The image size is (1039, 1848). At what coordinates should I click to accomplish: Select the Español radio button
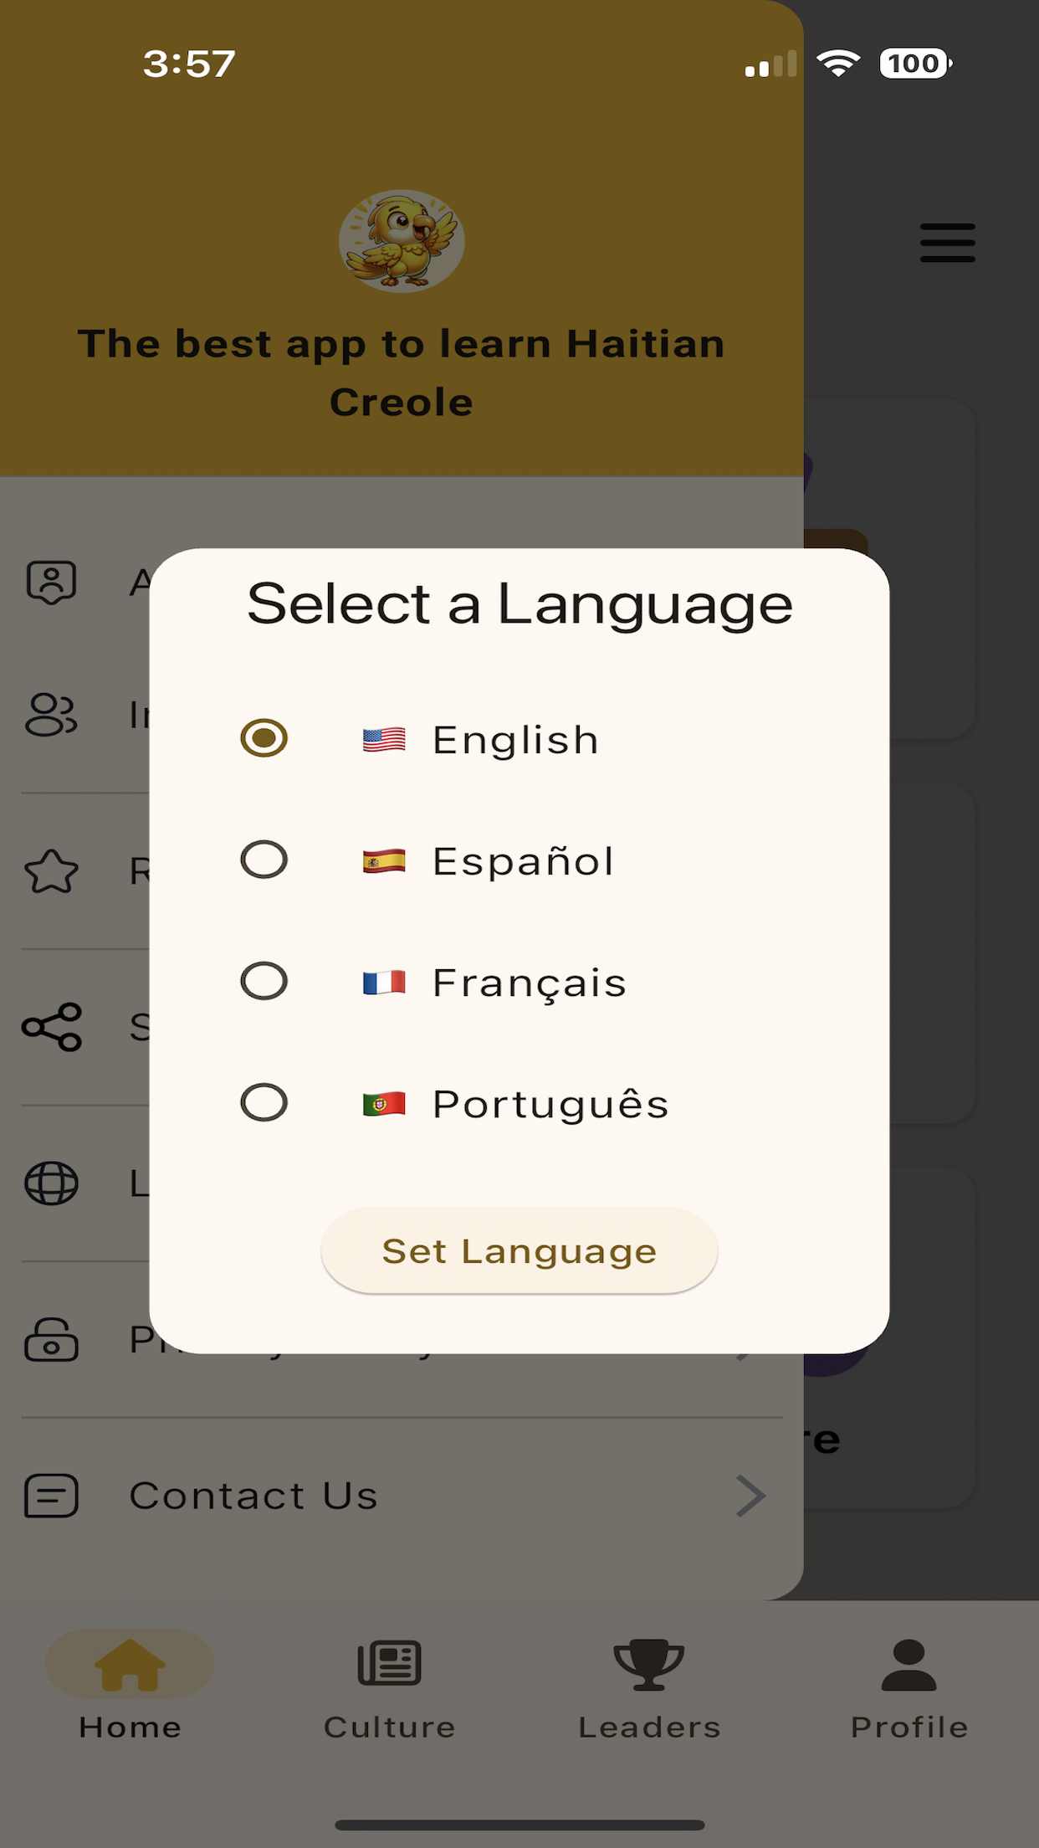coord(264,860)
